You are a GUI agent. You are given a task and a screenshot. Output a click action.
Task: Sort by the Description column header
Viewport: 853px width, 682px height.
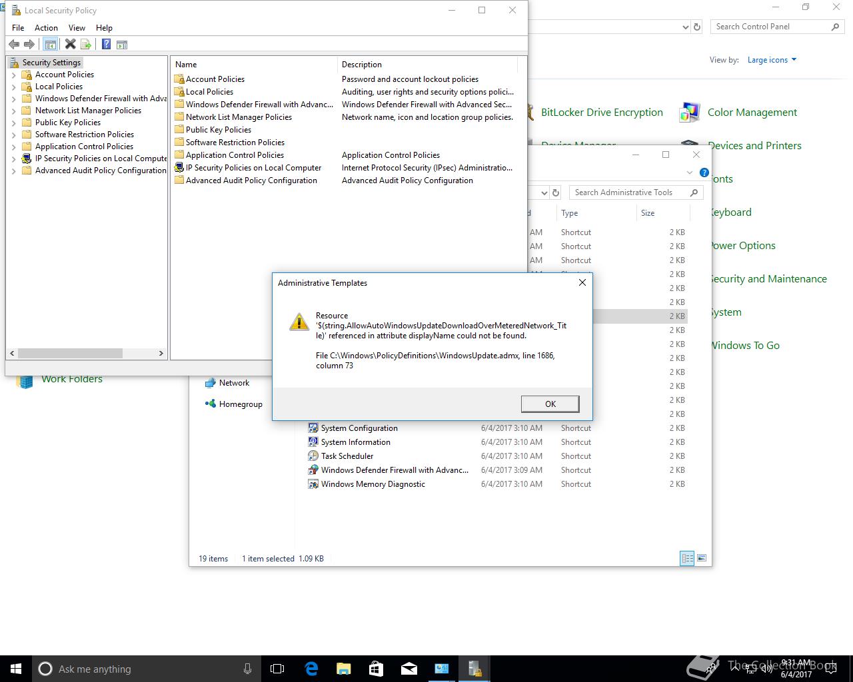(x=426, y=65)
